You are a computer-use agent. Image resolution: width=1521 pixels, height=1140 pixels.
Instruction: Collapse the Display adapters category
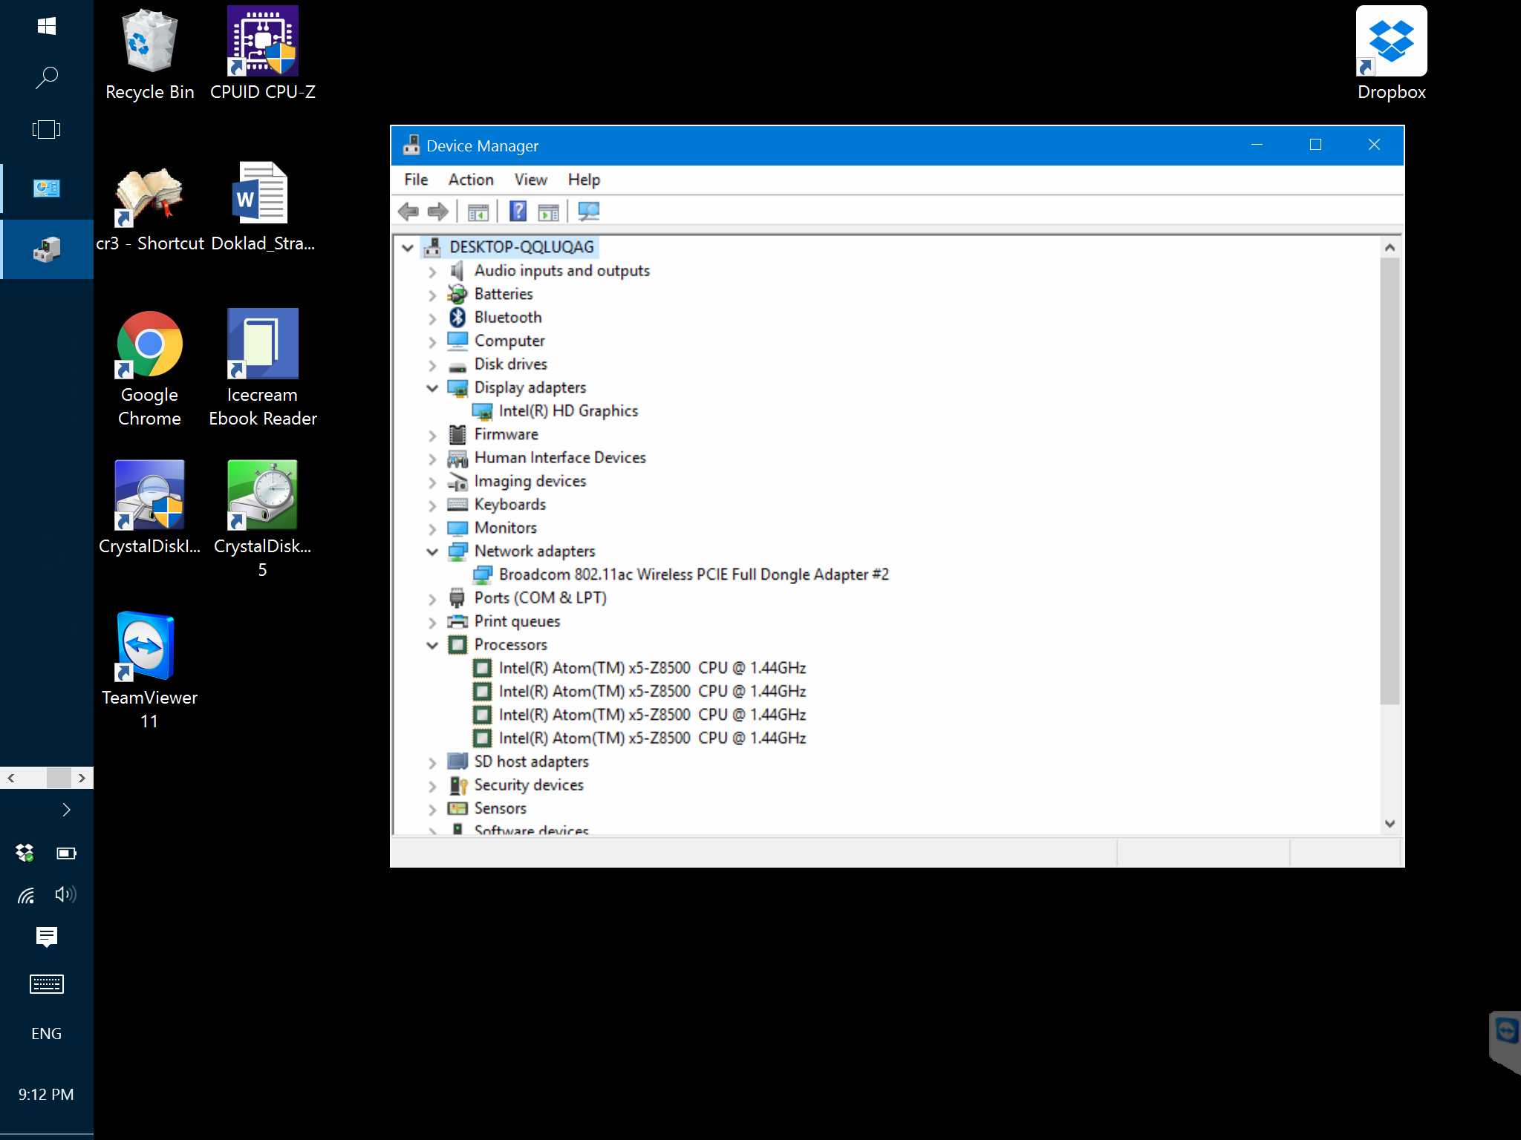click(432, 388)
